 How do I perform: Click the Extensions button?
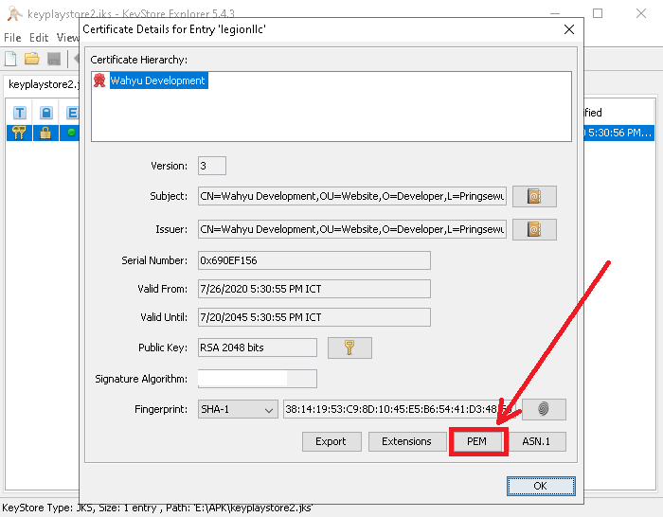(x=407, y=442)
